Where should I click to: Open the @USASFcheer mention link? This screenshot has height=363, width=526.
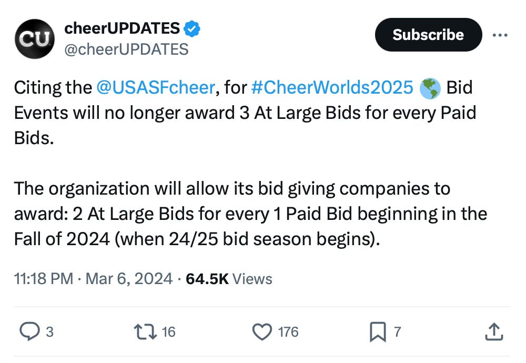(155, 87)
